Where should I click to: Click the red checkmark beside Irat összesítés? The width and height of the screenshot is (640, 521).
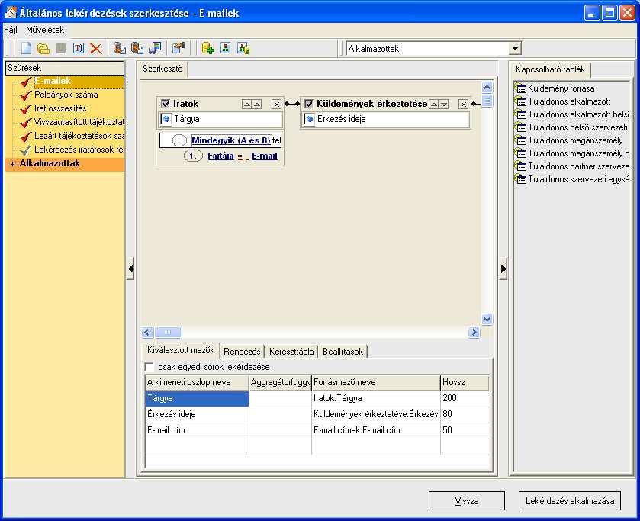[26, 109]
